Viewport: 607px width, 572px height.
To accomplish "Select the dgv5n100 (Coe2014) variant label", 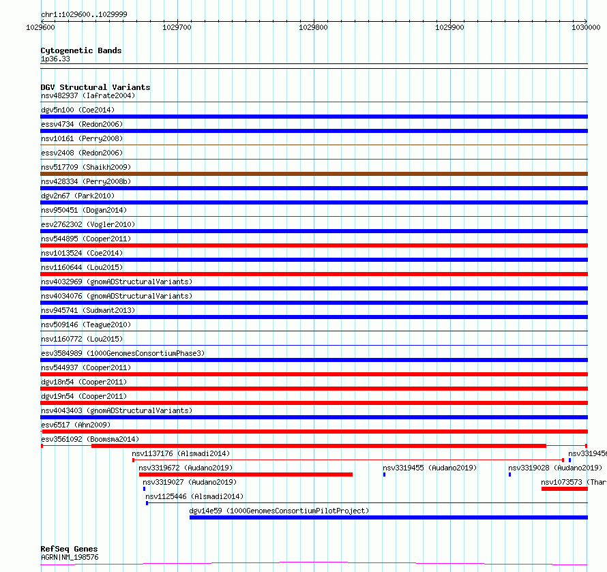I will click(78, 110).
